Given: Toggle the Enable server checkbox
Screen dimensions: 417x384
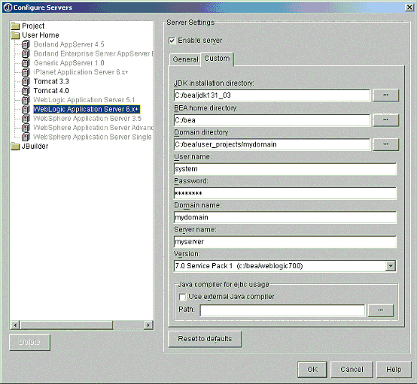Looking at the screenshot, I should [x=172, y=41].
